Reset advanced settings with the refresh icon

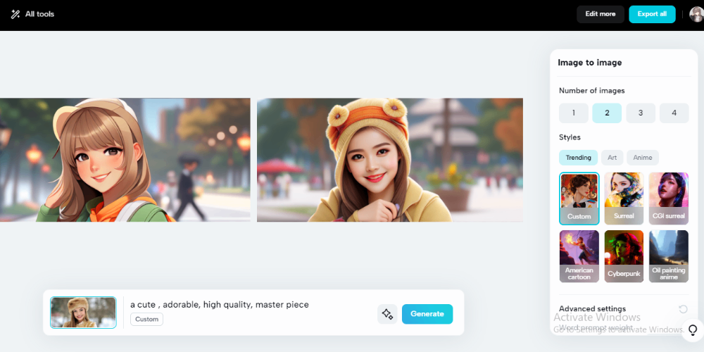pos(683,309)
